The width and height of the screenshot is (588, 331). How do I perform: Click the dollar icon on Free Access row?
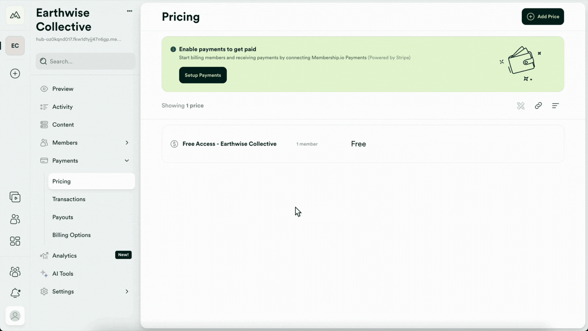(174, 144)
